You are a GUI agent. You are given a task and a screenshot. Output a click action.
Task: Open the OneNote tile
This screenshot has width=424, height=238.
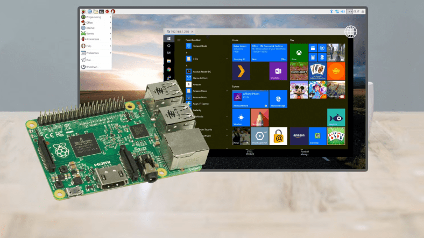tap(278, 71)
